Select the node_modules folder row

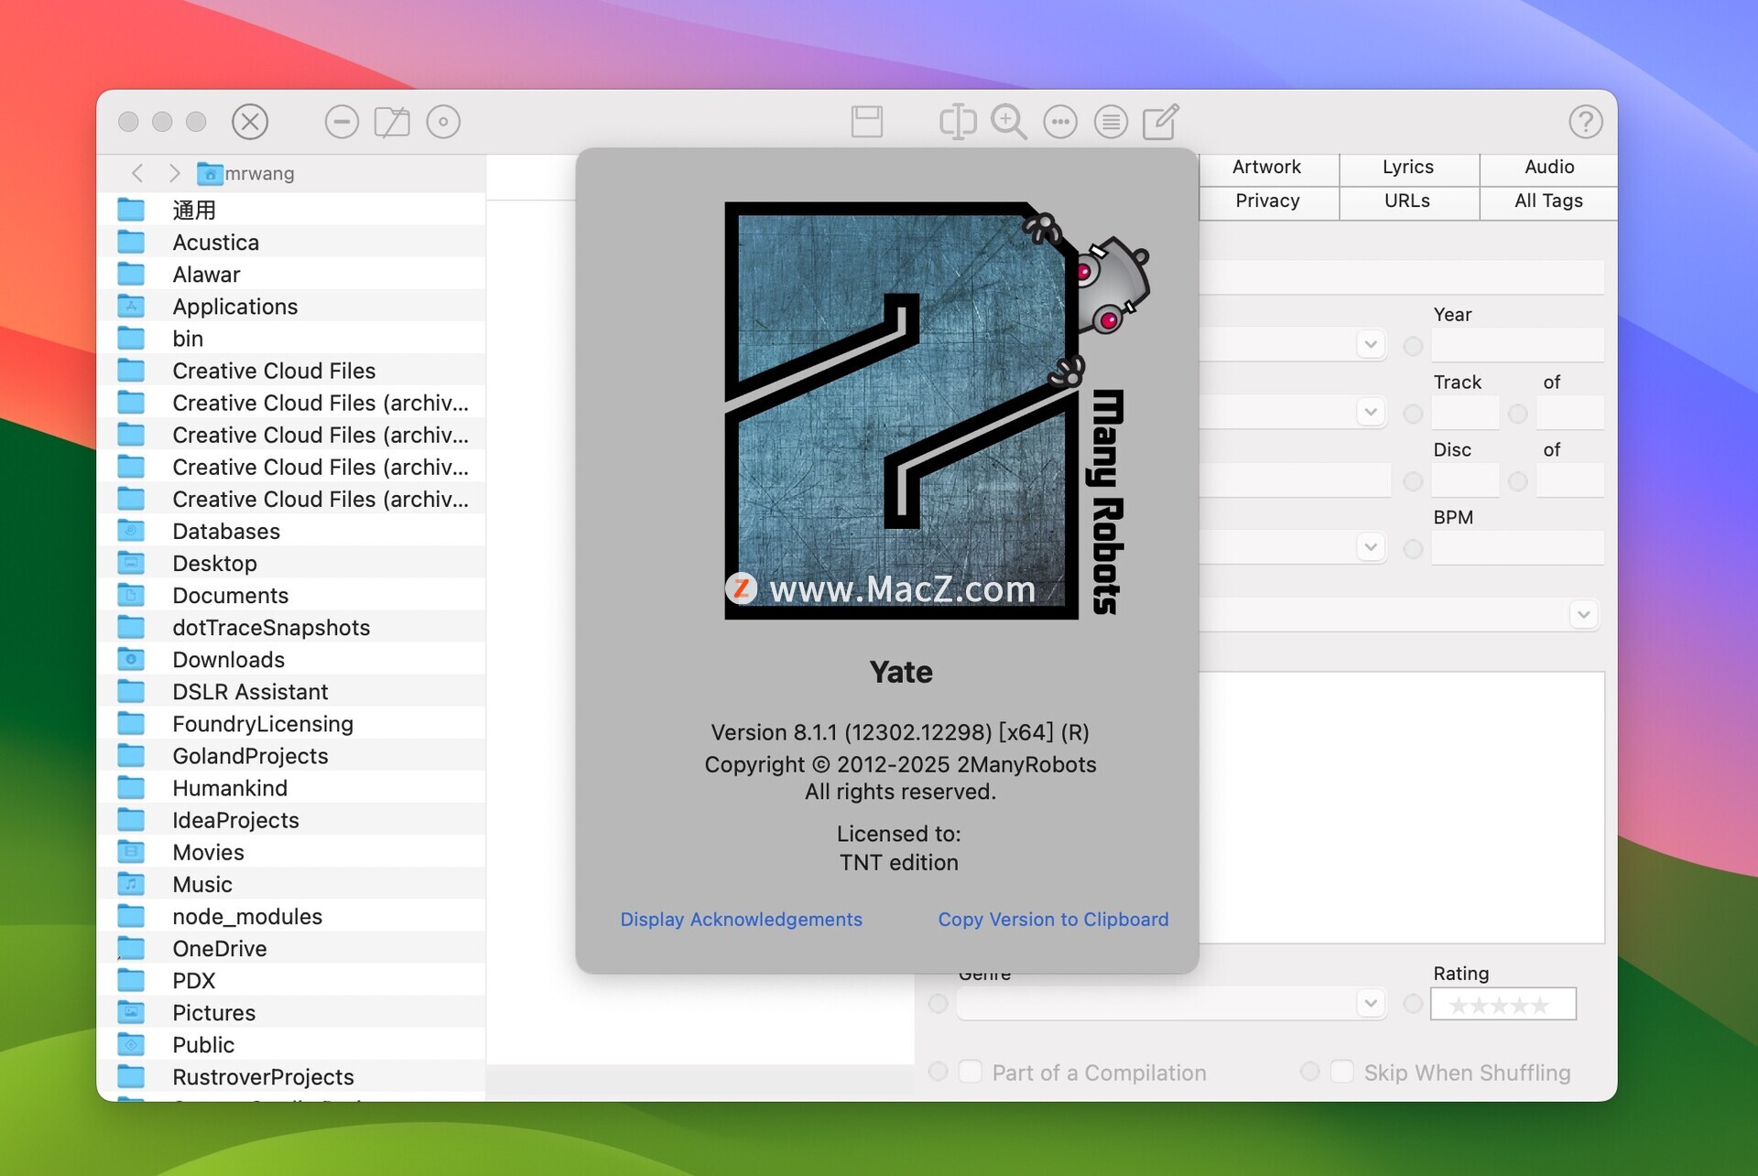(291, 916)
